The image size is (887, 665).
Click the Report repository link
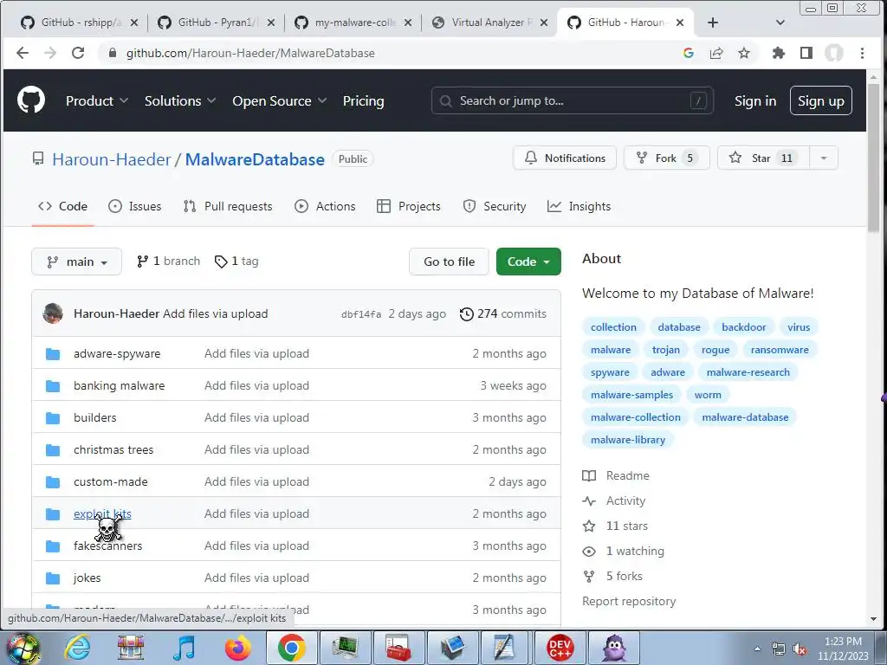pos(629,601)
